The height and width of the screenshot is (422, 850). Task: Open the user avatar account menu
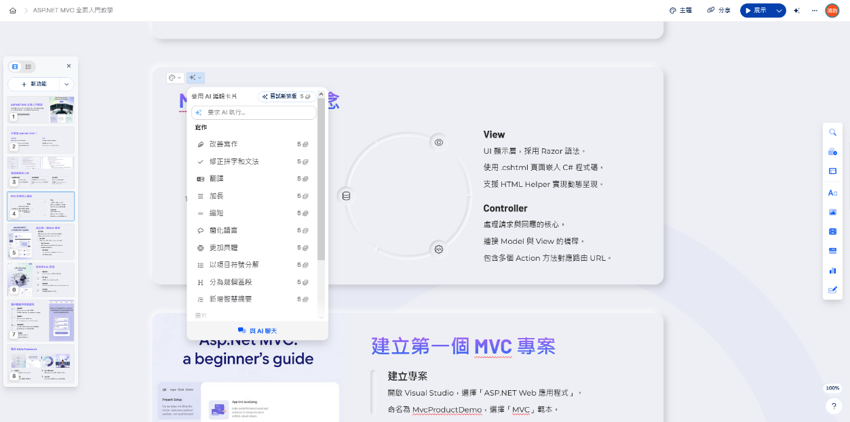click(x=832, y=11)
